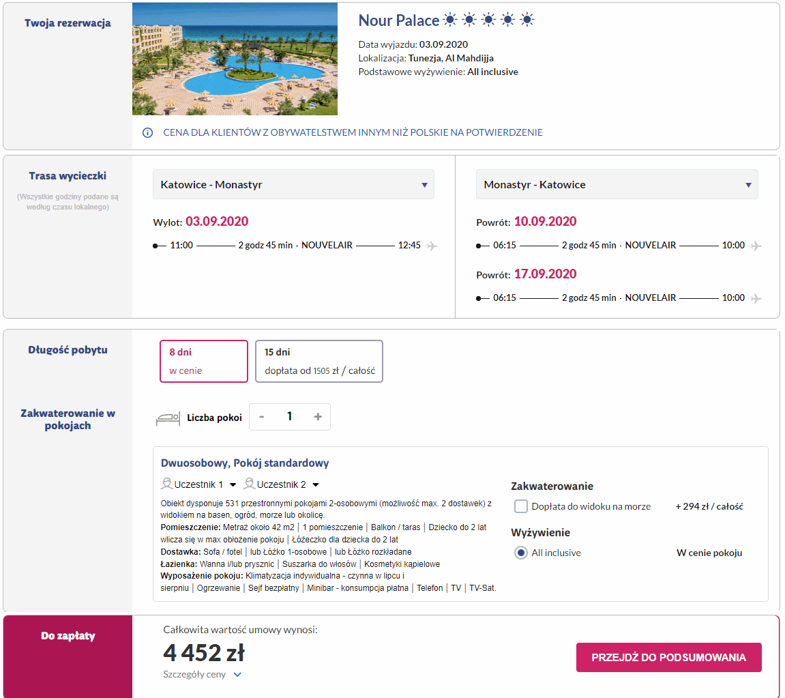Click the Uczestnik 1 person icon
This screenshot has width=785, height=698.
click(166, 484)
